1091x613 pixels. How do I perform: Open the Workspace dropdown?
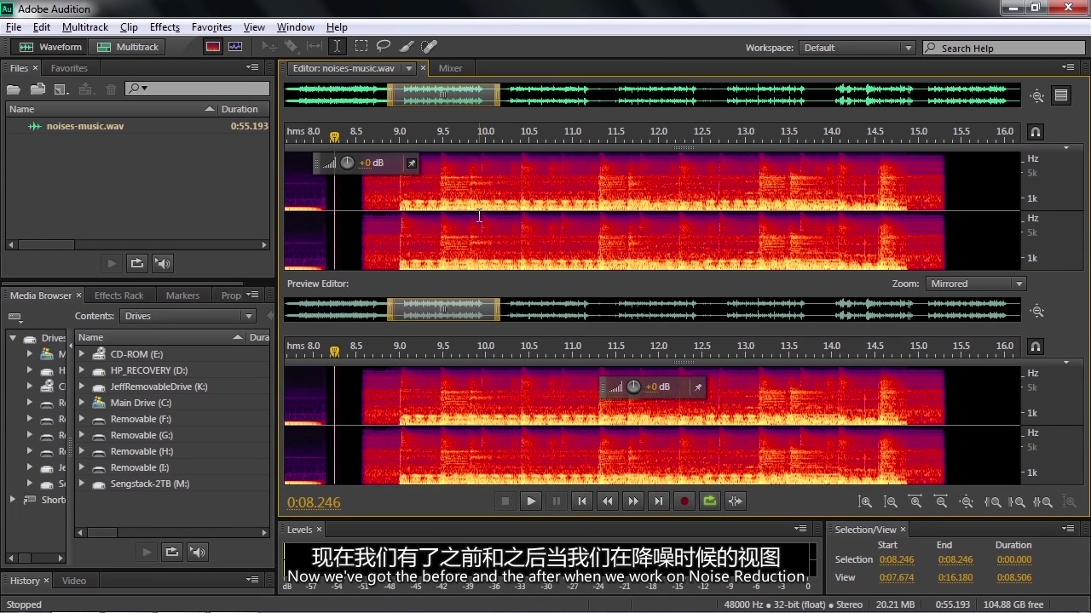click(907, 48)
